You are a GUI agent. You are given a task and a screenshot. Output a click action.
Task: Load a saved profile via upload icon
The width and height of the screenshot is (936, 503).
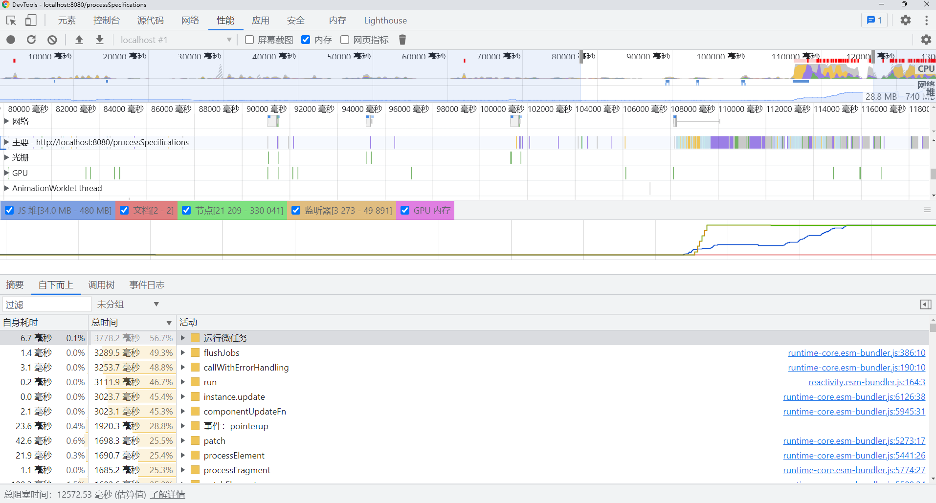(x=79, y=40)
